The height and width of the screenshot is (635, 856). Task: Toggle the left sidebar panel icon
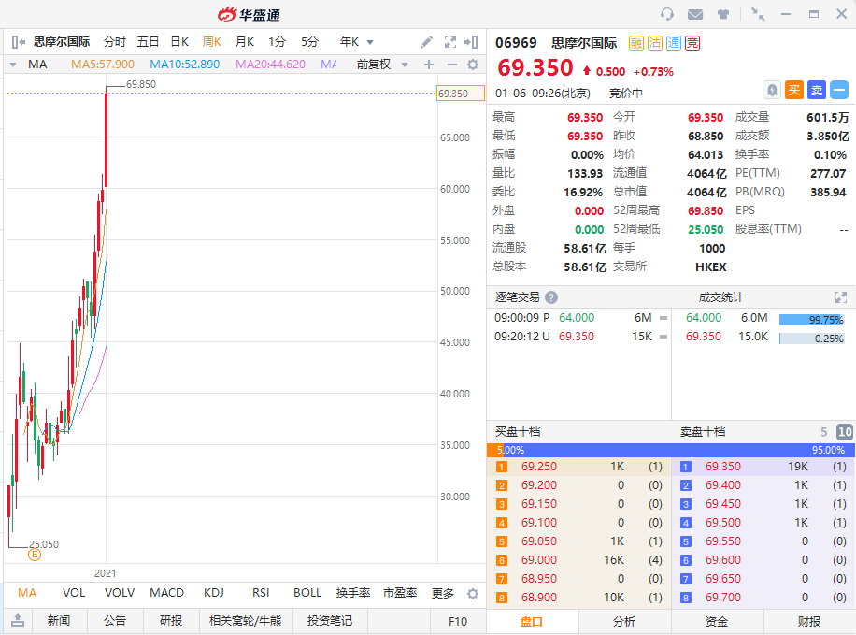17,42
